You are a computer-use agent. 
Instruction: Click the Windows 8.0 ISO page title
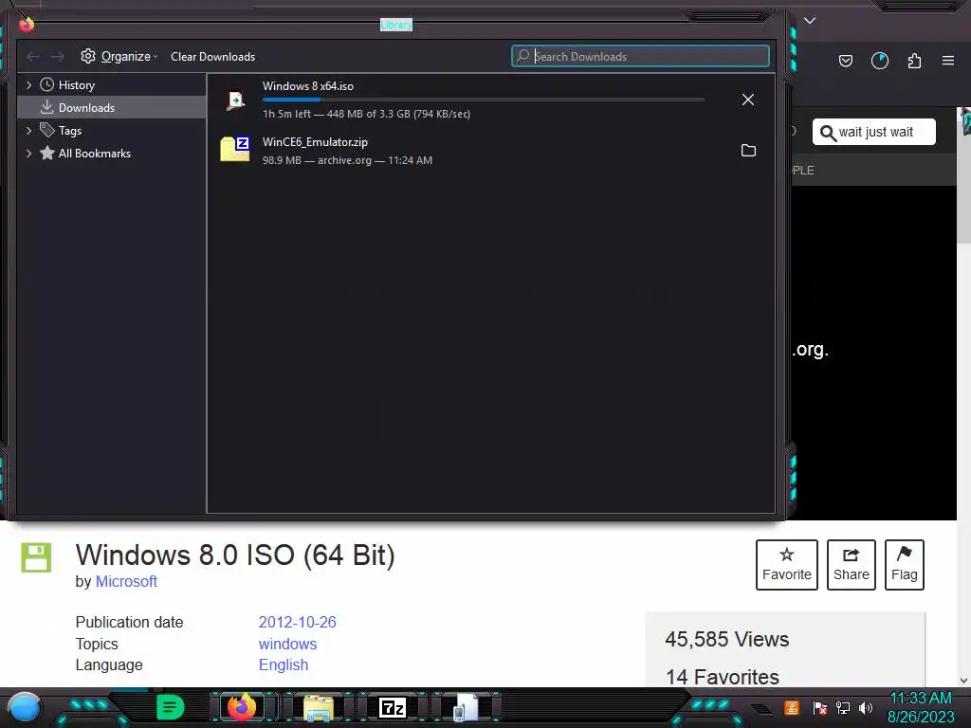point(235,555)
